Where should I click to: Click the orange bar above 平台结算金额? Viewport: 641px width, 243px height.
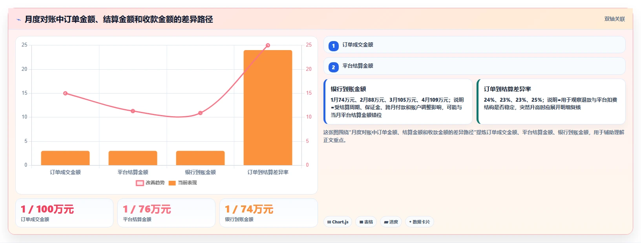pos(133,158)
